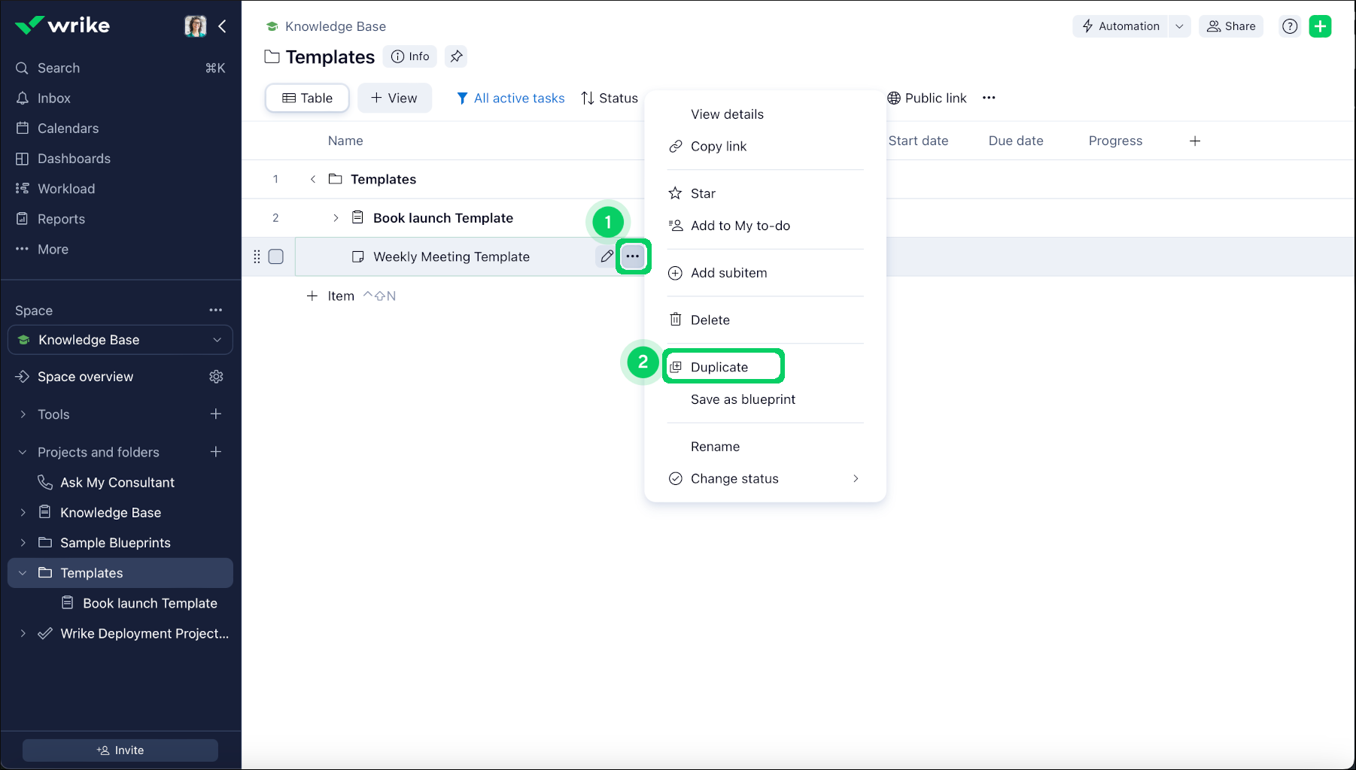This screenshot has height=770, width=1356.
Task: Open the Workload view icon
Action: tap(23, 188)
